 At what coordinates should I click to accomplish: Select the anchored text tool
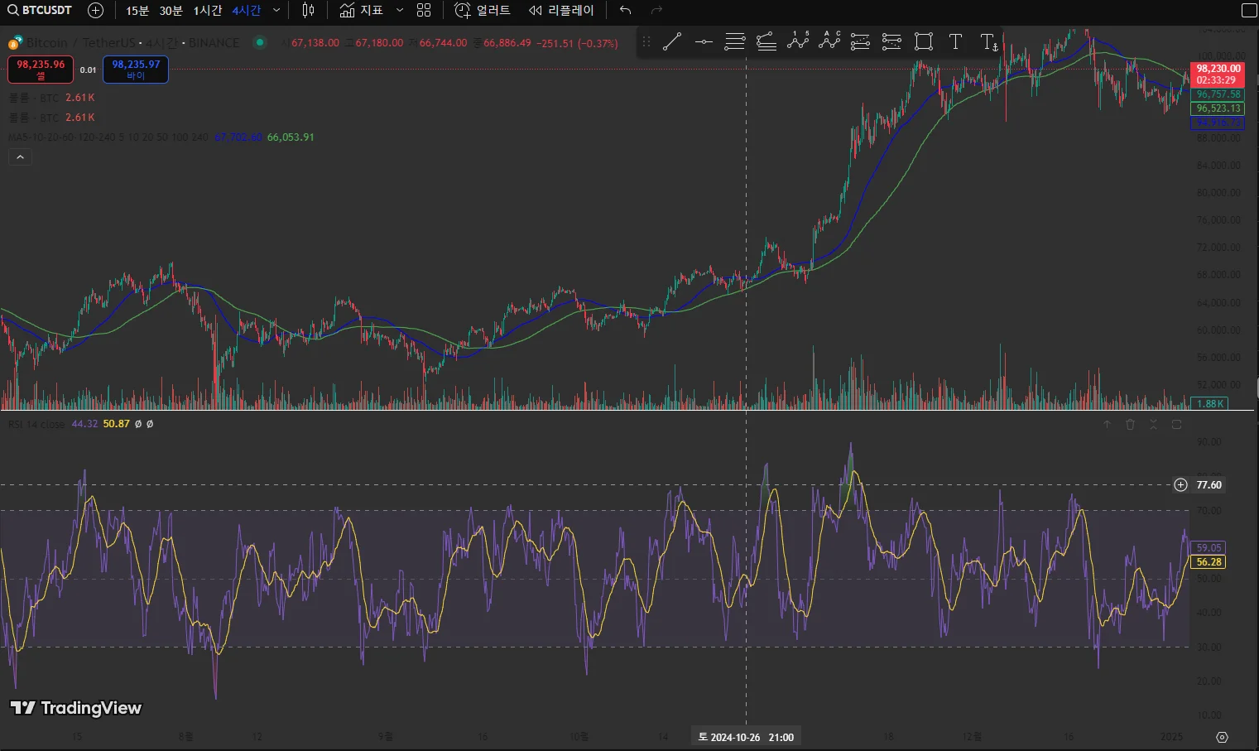[988, 41]
